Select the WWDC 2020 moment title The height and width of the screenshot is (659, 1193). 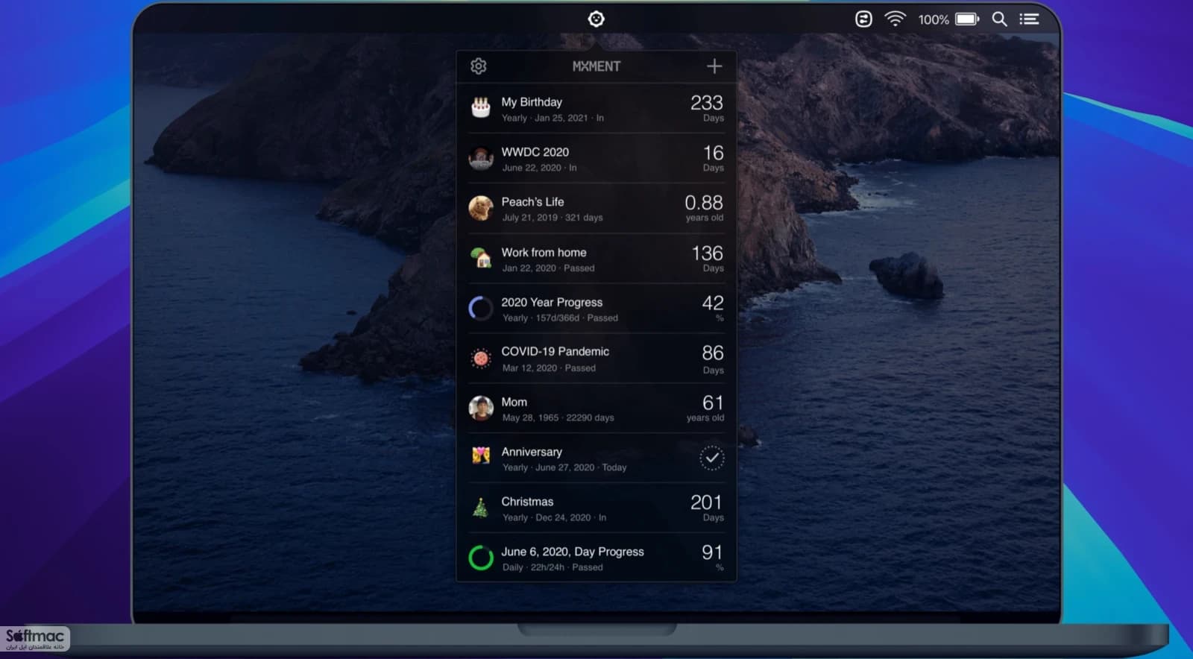535,152
